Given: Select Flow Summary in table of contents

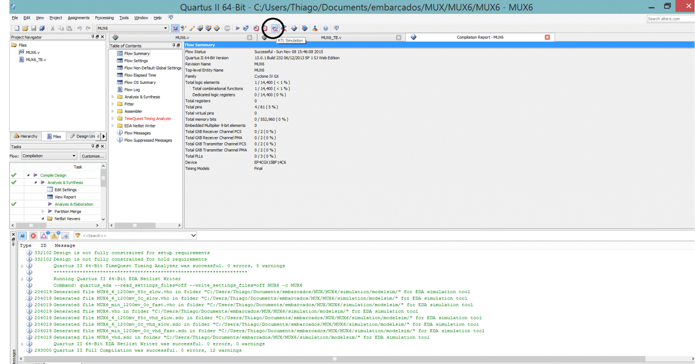Looking at the screenshot, I should [137, 53].
